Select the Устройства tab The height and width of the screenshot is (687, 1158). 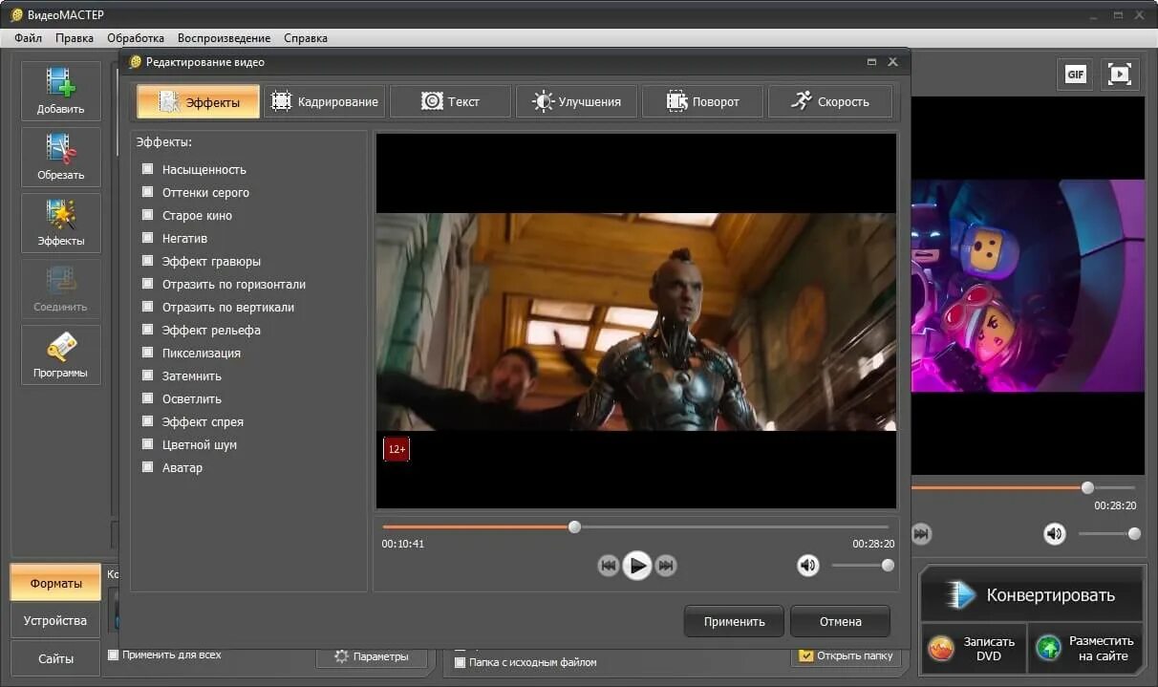[x=55, y=620]
